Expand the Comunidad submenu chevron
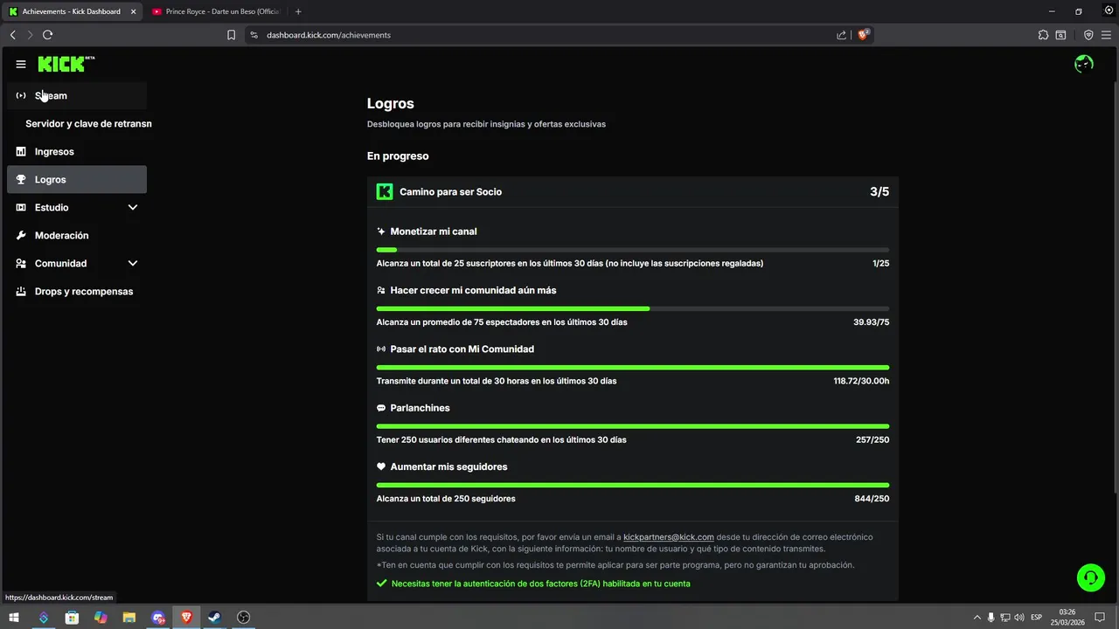The image size is (1119, 629). pyautogui.click(x=133, y=263)
